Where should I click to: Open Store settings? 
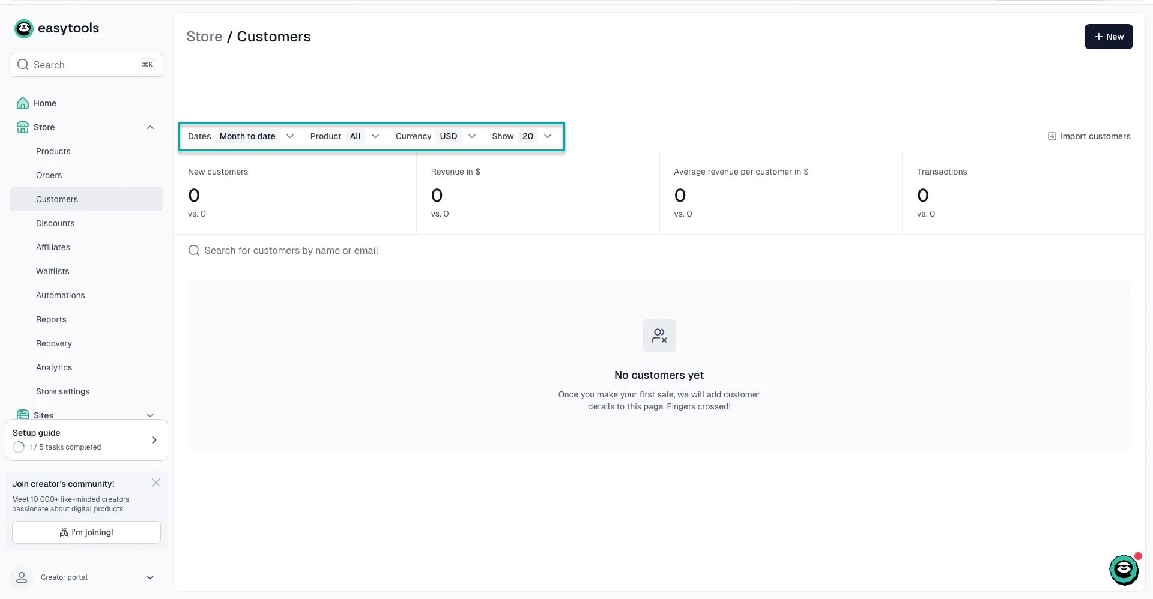point(86,391)
